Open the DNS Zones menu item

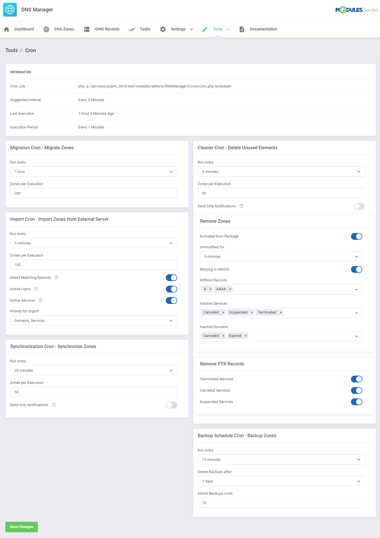pyautogui.click(x=64, y=29)
